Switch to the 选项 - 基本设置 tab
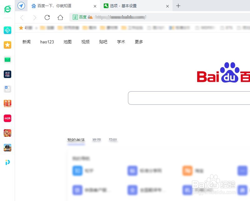This screenshot has width=250, height=201. [136, 6]
